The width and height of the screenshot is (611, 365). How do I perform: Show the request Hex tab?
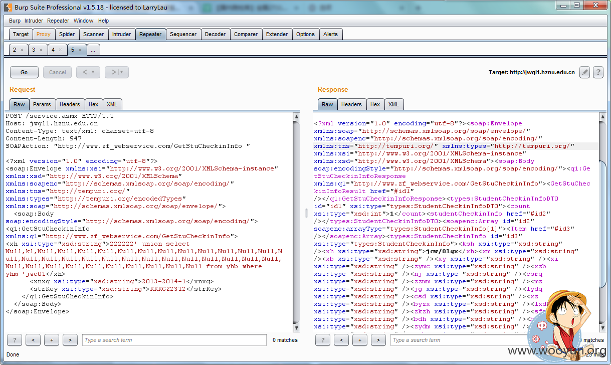click(94, 104)
